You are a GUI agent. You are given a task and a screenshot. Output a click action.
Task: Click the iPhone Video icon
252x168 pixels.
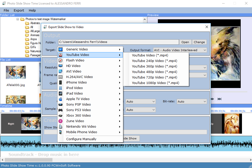[x=60, y=82]
